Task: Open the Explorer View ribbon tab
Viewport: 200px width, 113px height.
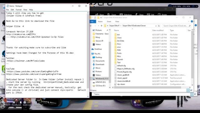Action: point(117,22)
